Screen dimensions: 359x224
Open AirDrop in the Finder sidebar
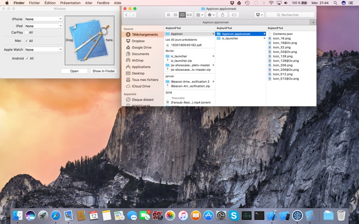[x=137, y=60]
